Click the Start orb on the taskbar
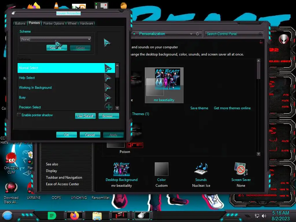Screen dimensions: 296x222 (7, 216)
